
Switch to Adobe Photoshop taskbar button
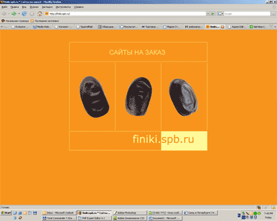coord(130,213)
